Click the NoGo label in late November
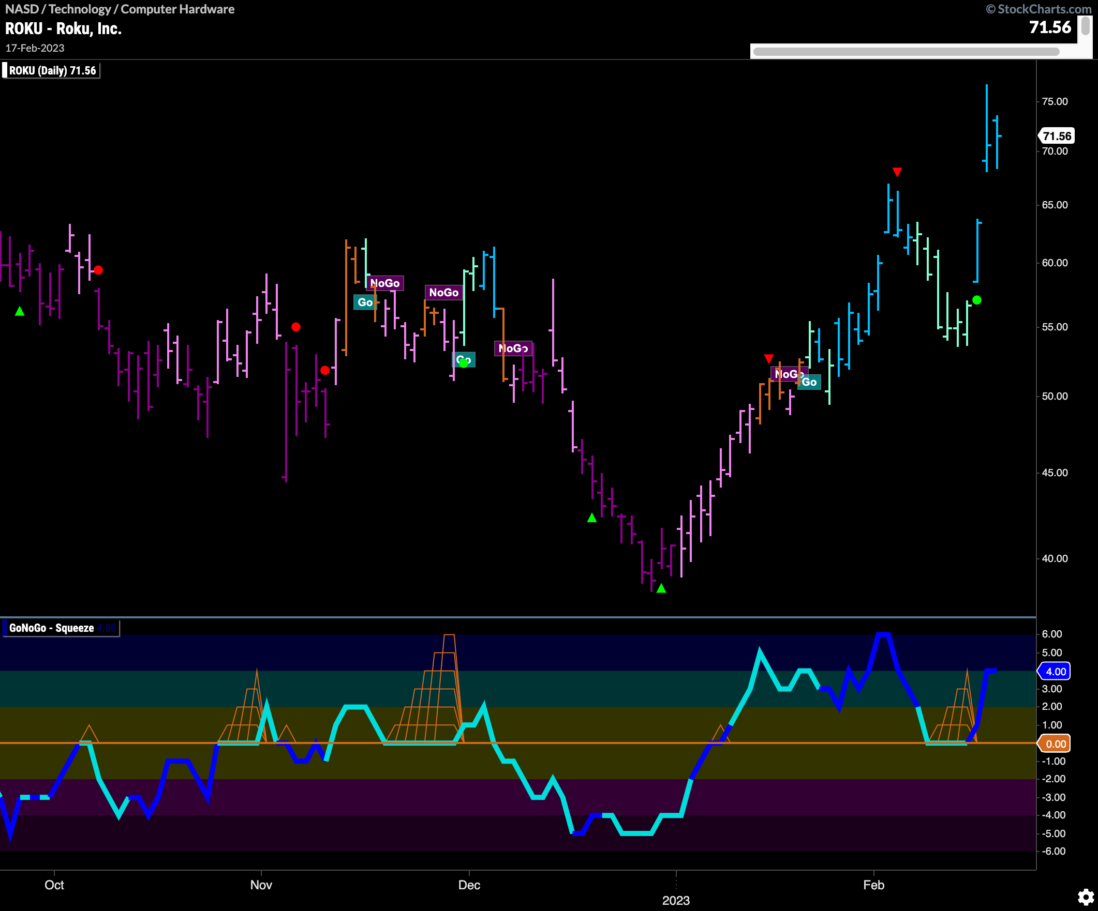This screenshot has width=1098, height=911. click(444, 293)
